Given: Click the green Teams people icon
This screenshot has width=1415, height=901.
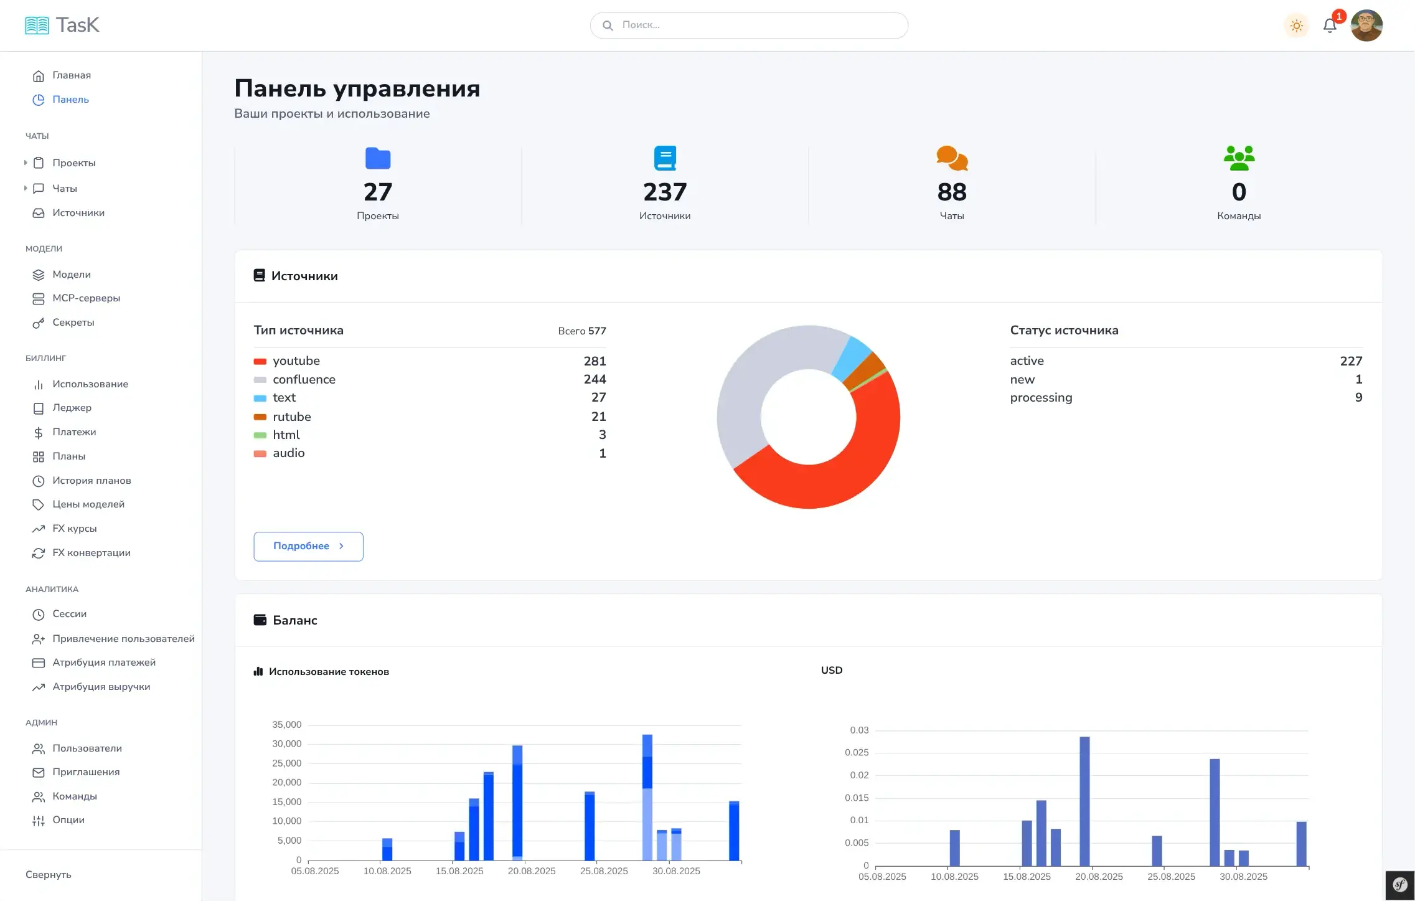Looking at the screenshot, I should [x=1239, y=158].
